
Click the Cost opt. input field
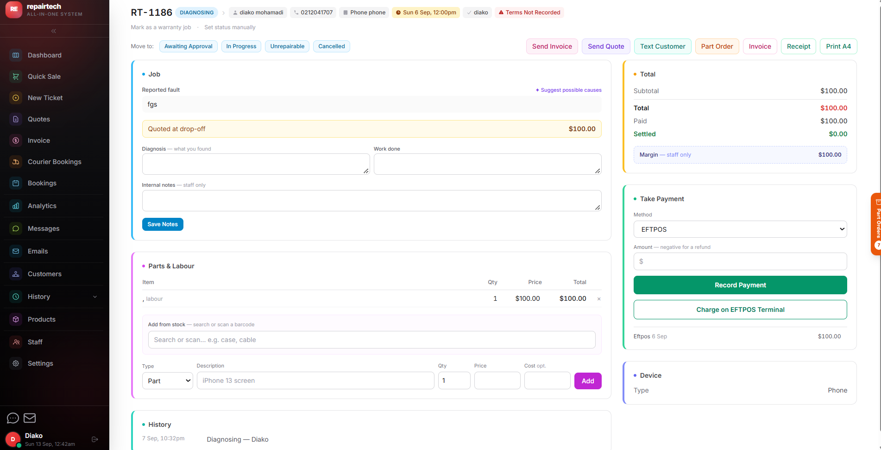click(547, 380)
